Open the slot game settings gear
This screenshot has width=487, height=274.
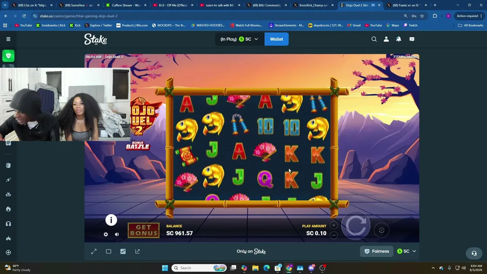click(106, 234)
